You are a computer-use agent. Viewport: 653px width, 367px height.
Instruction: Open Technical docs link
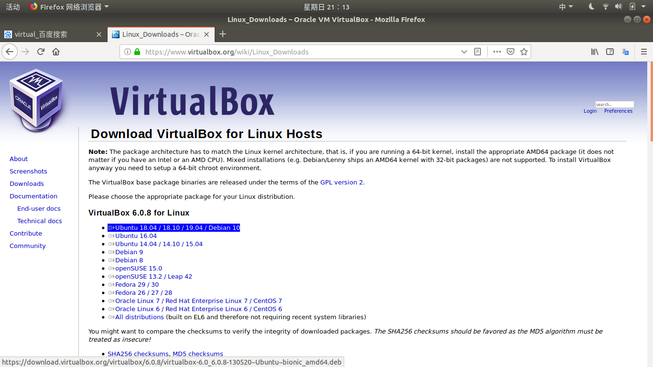[x=40, y=221]
